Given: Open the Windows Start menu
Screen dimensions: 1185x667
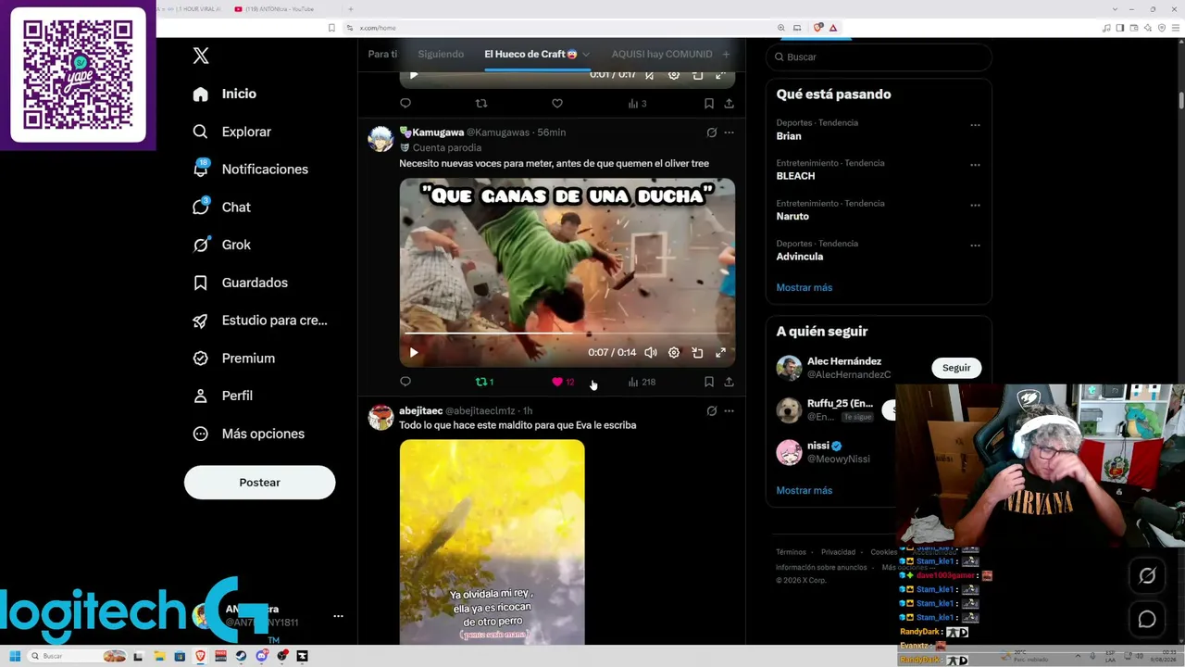Looking at the screenshot, I should 15,656.
